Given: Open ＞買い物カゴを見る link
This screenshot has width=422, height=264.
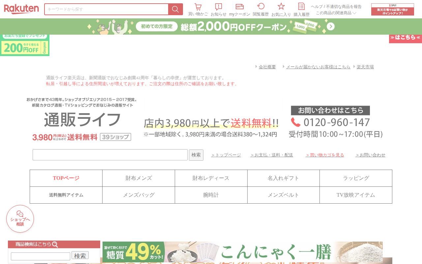Looking at the screenshot, I should pyautogui.click(x=325, y=155).
